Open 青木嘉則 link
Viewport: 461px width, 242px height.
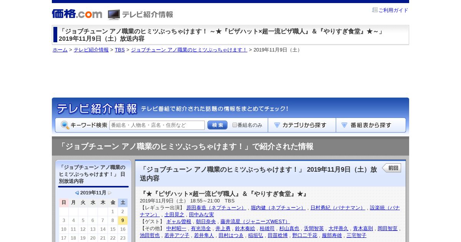point(363,229)
